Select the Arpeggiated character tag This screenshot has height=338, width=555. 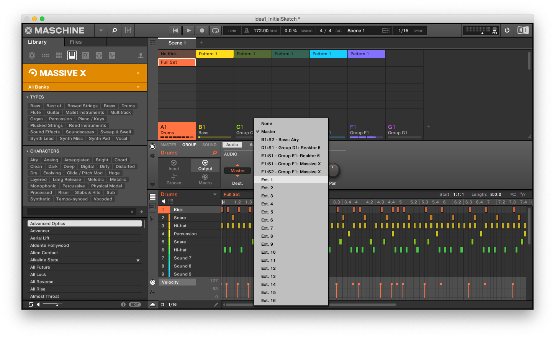coord(77,160)
